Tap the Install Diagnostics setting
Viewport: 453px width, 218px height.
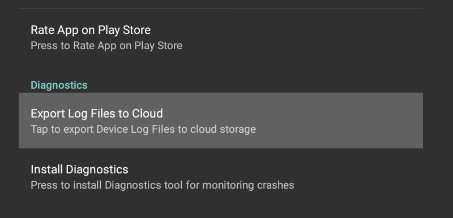point(221,176)
